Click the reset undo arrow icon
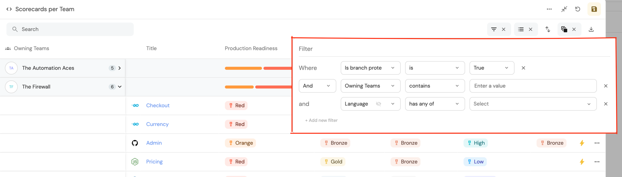 (578, 9)
